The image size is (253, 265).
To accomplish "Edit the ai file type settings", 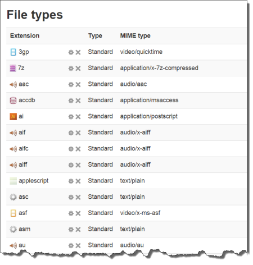I will tap(71, 117).
